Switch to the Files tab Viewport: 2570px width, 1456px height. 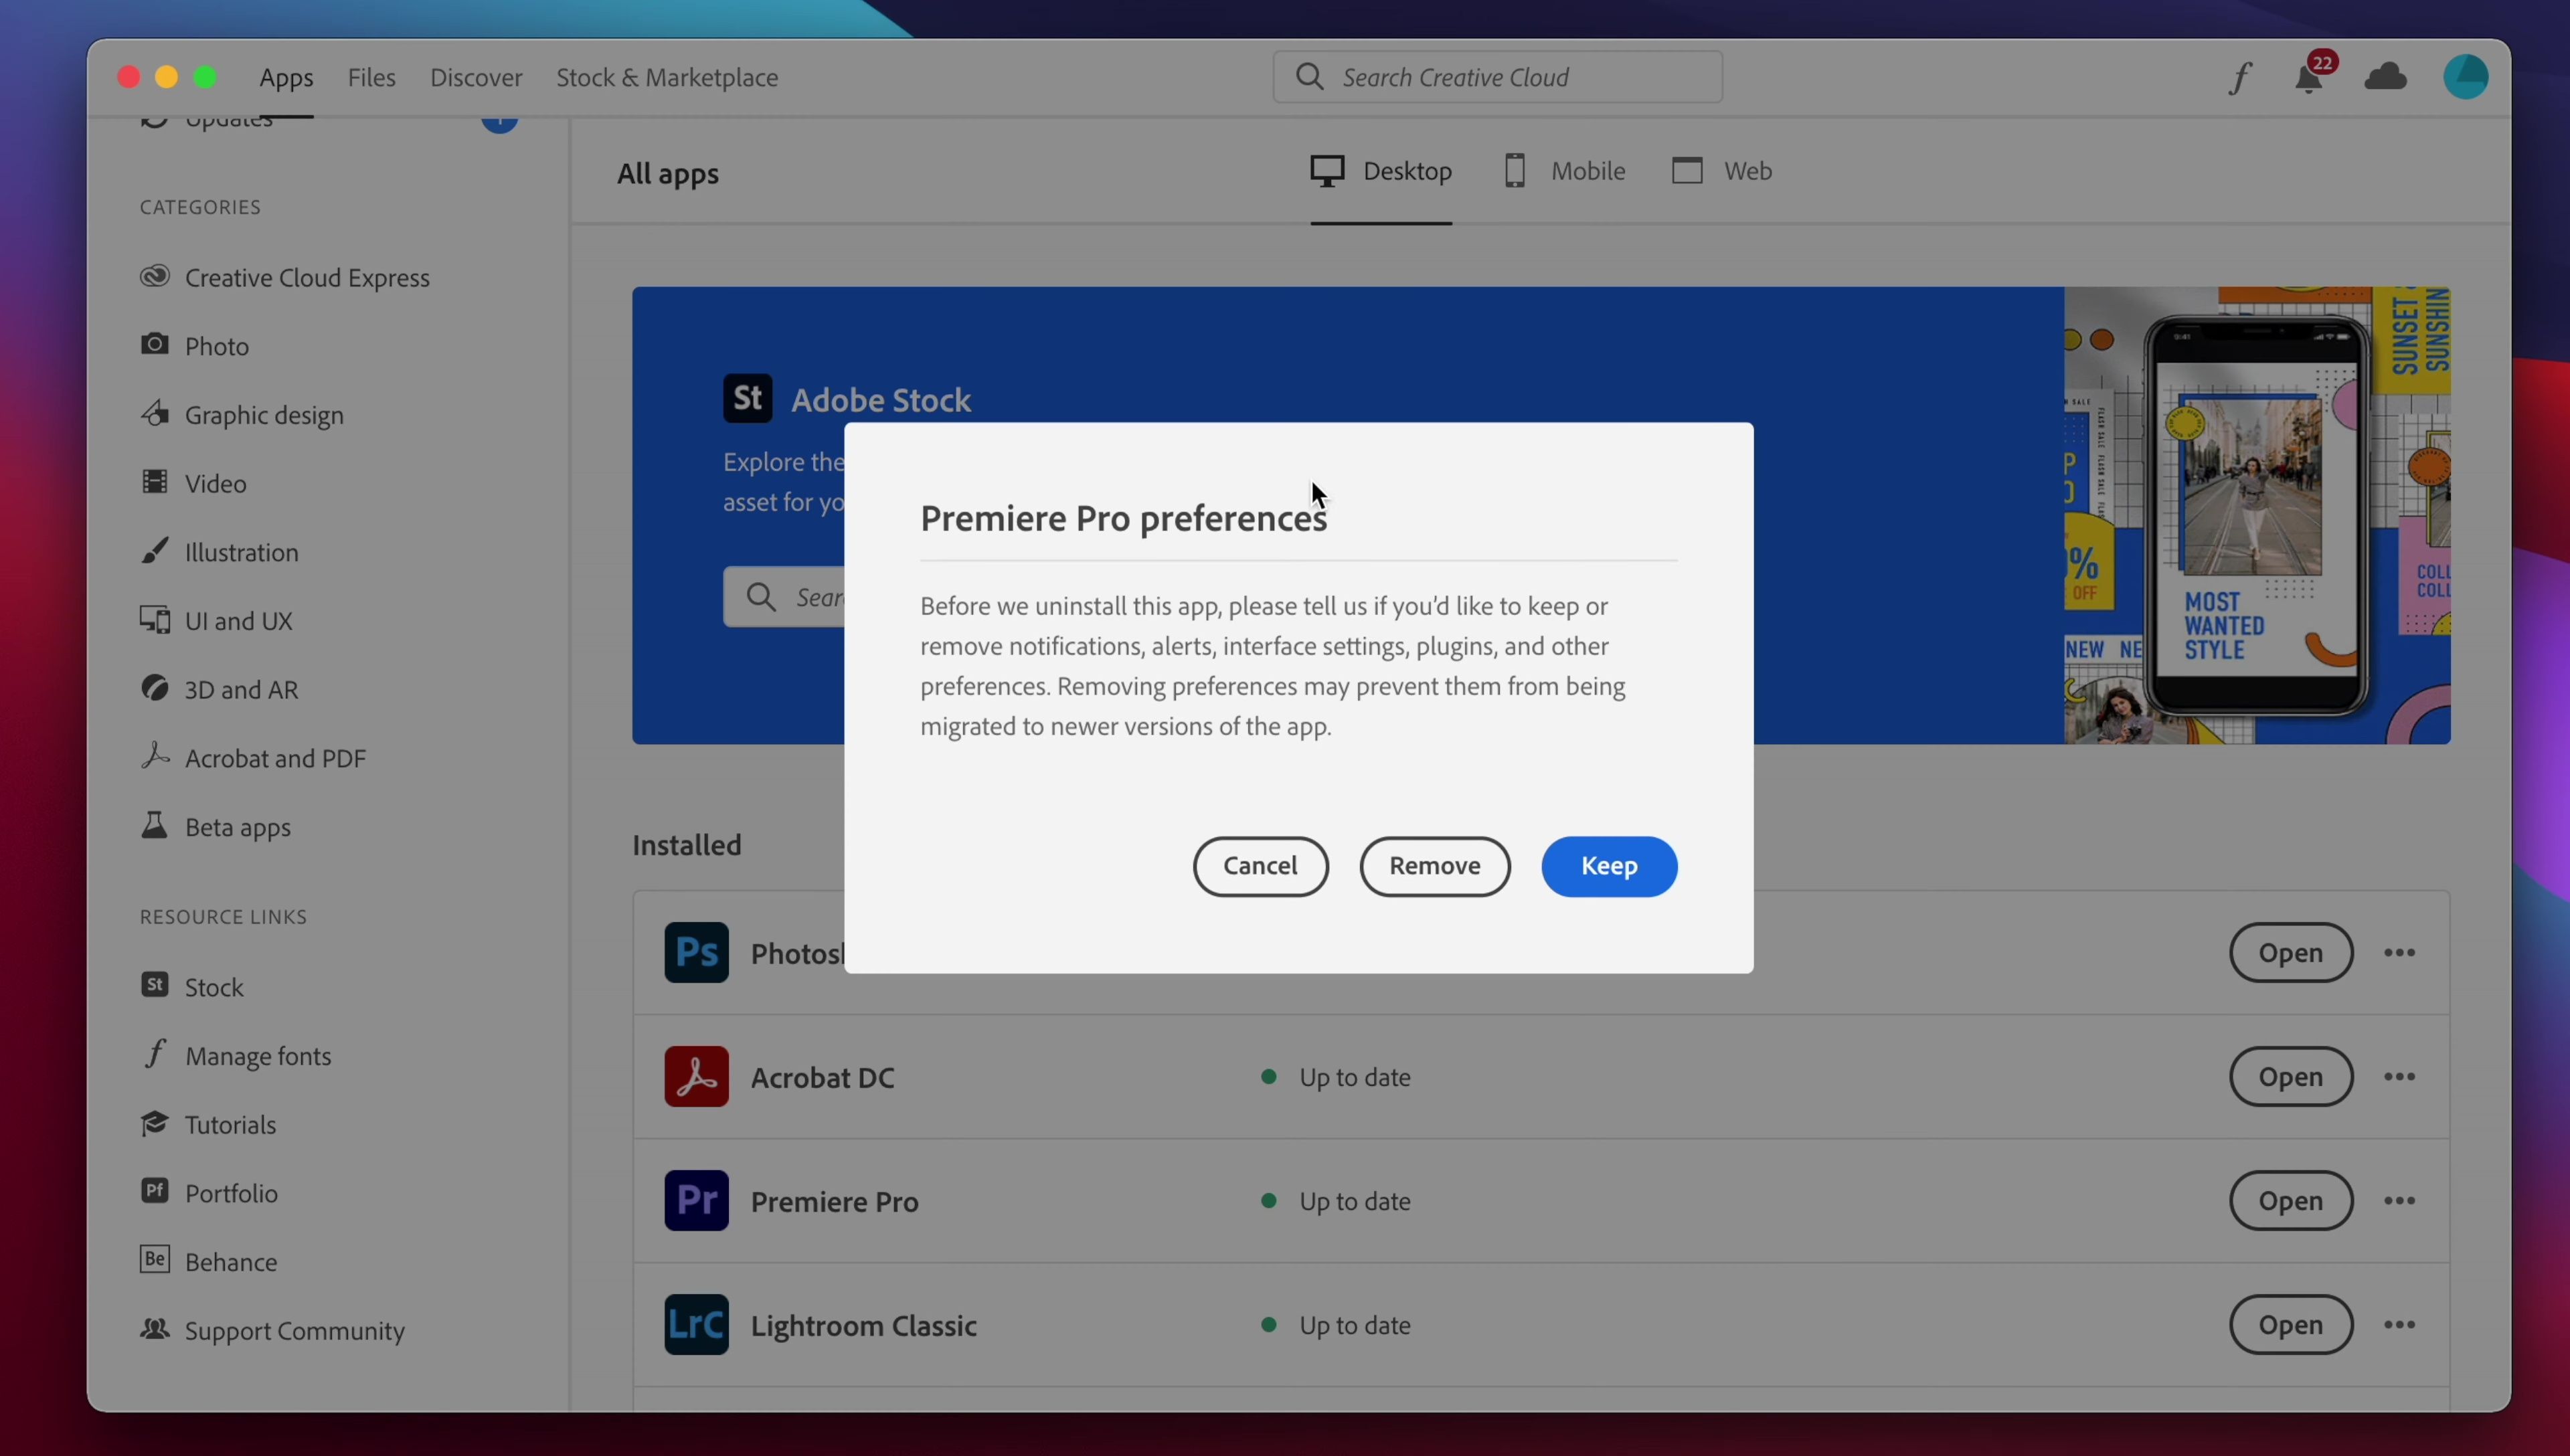pos(371,77)
